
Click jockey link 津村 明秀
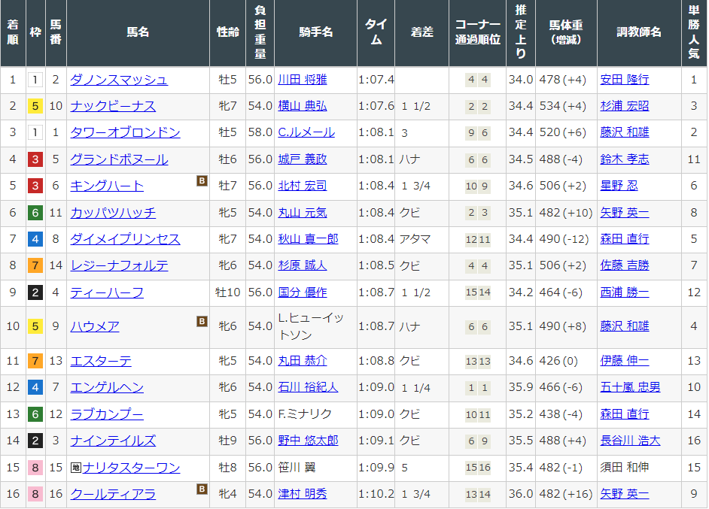[302, 494]
